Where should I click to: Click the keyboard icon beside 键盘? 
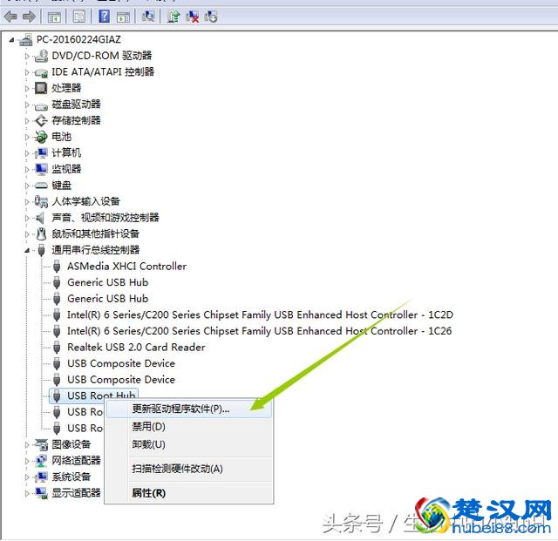[x=41, y=186]
